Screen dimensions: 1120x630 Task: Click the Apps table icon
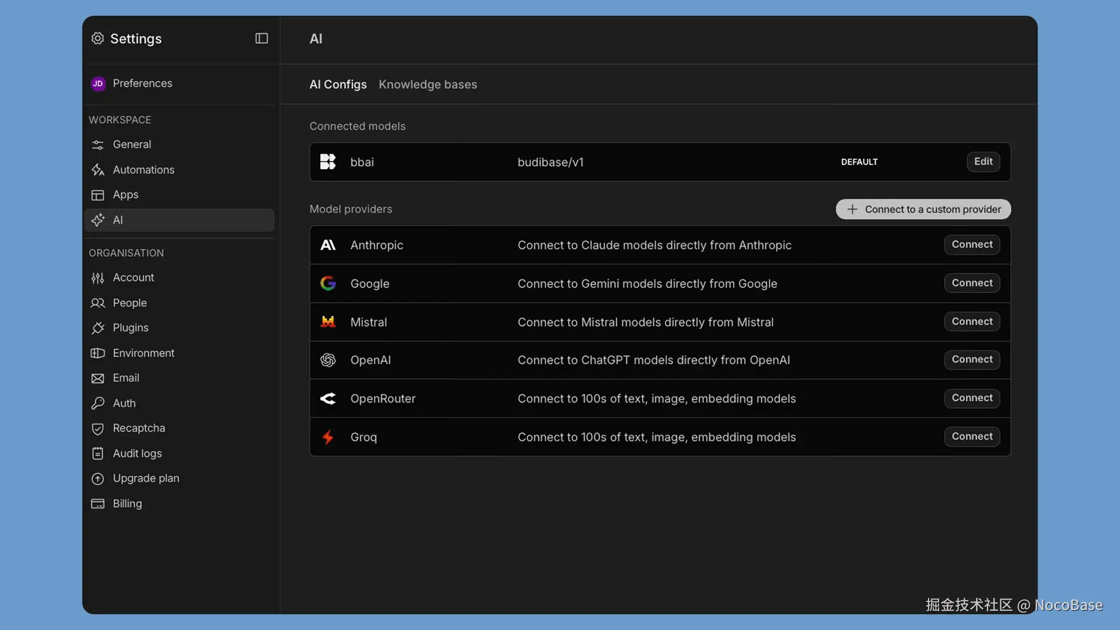(x=97, y=195)
